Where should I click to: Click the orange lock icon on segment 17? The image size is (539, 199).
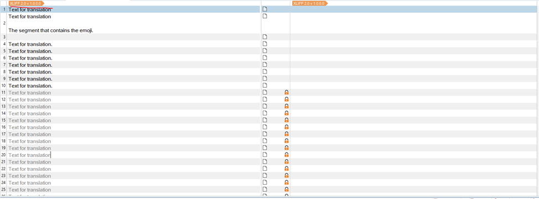click(287, 134)
